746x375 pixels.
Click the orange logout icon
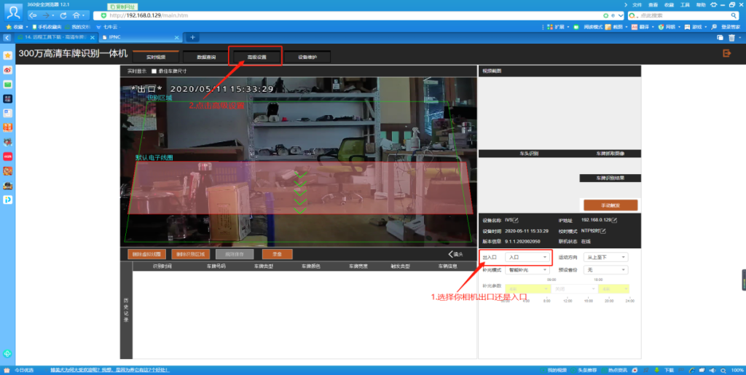coord(726,53)
